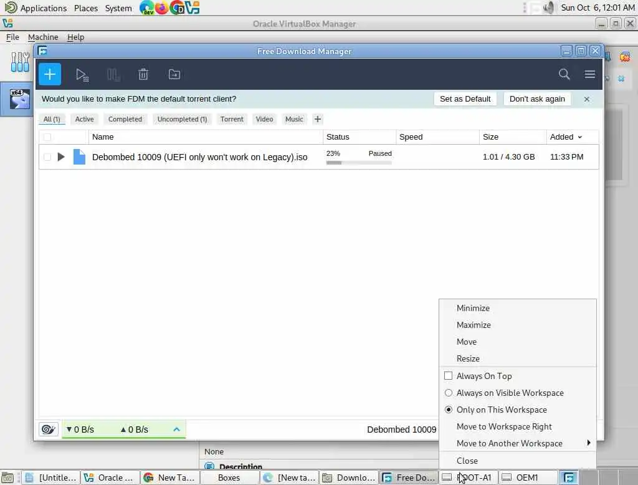The width and height of the screenshot is (638, 485).
Task: Select the Active filter tab
Action: pyautogui.click(x=84, y=119)
